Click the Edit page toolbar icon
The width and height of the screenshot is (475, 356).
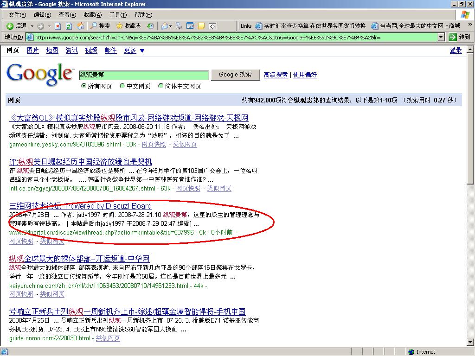coord(190,26)
